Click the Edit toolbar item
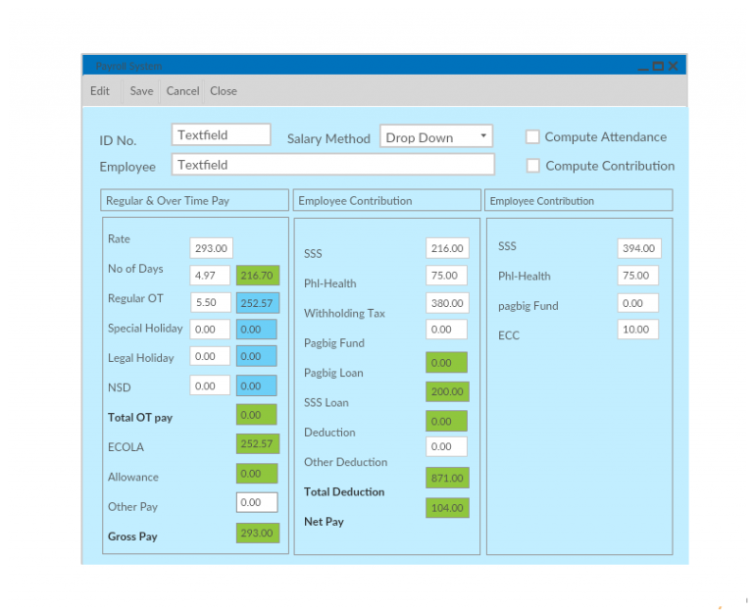Image resolution: width=753 pixels, height=613 pixels. 100,91
